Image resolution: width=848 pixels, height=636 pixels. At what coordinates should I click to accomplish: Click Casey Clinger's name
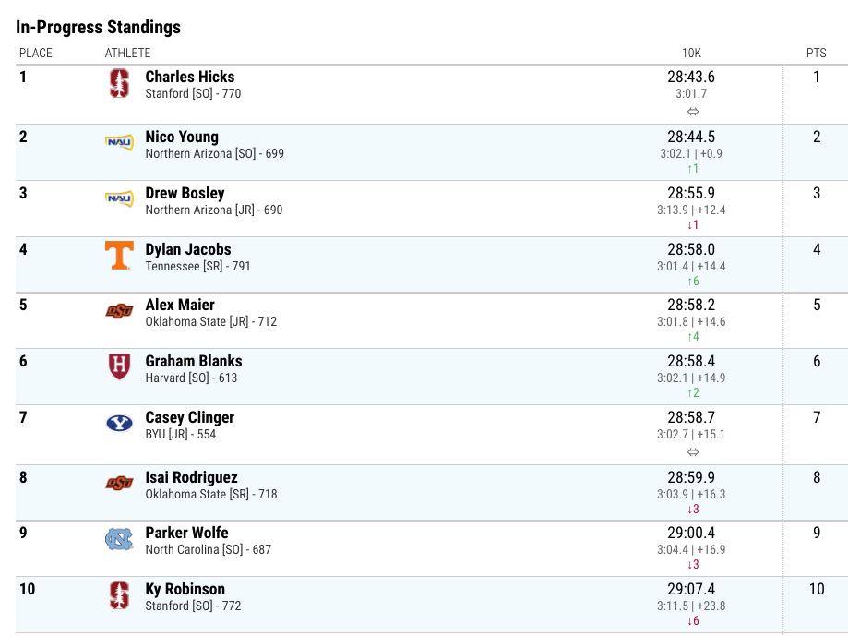click(190, 417)
